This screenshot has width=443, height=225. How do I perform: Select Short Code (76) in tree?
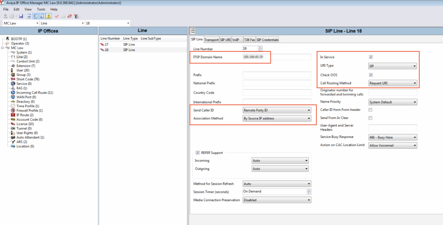[x=28, y=79]
